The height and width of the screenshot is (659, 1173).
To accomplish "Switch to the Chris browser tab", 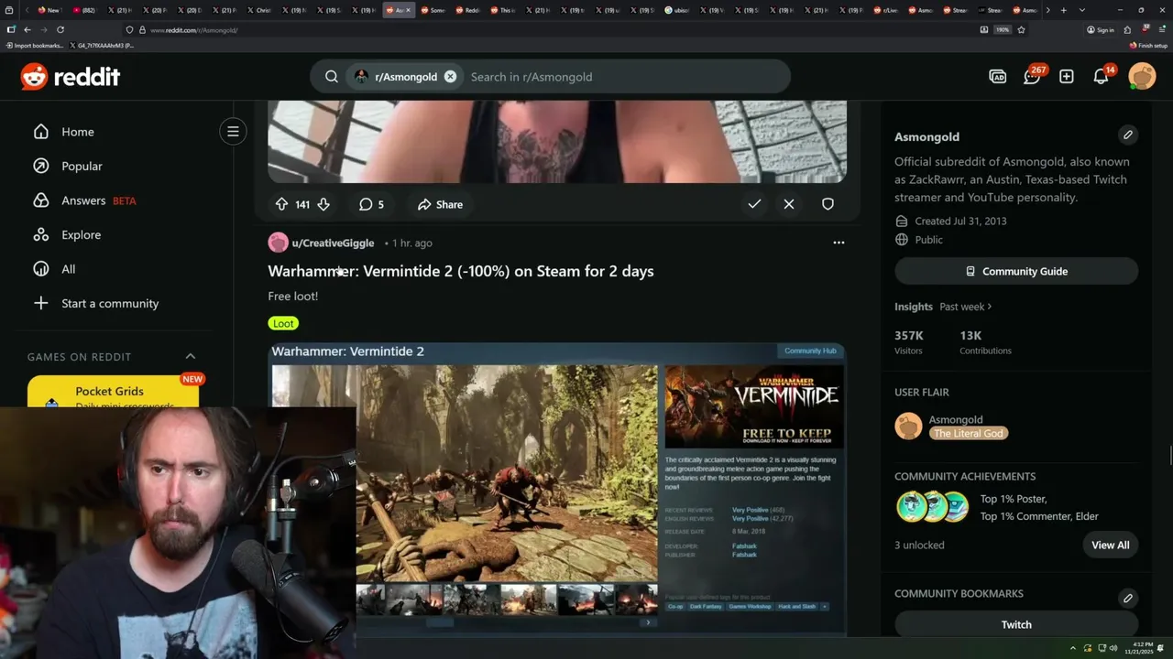I will (x=259, y=10).
